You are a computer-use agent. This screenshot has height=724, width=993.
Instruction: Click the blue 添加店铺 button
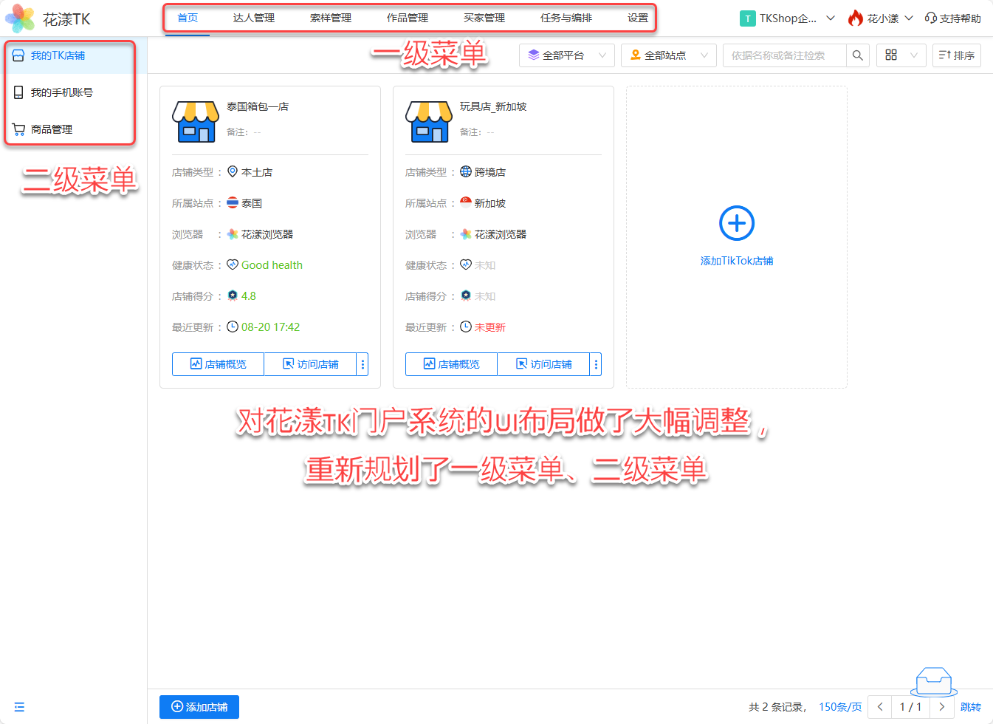[x=199, y=707]
